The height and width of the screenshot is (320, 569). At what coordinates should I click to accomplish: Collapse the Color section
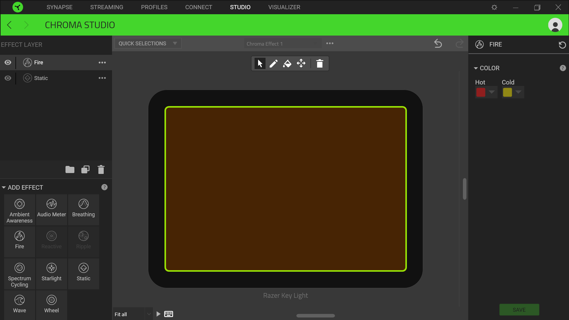coord(476,68)
